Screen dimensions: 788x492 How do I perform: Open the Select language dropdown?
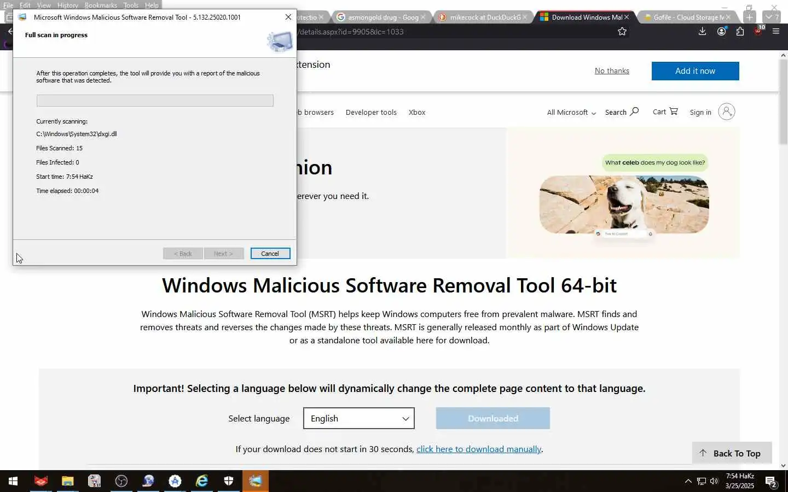coord(359,418)
